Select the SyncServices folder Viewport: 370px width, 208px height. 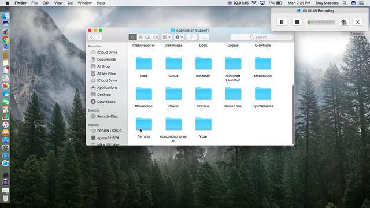point(262,94)
